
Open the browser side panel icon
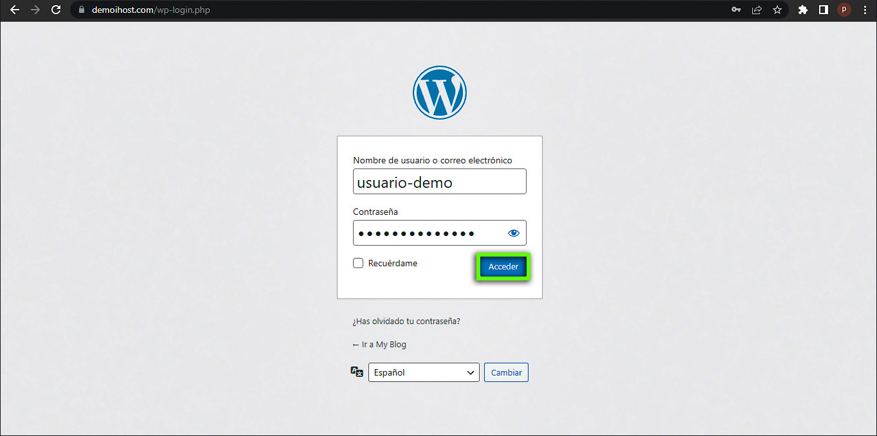(824, 10)
